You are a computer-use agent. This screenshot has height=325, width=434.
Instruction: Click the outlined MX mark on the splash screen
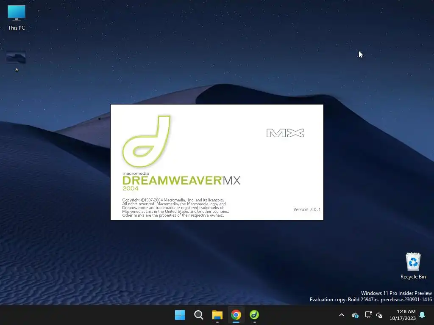click(x=285, y=133)
